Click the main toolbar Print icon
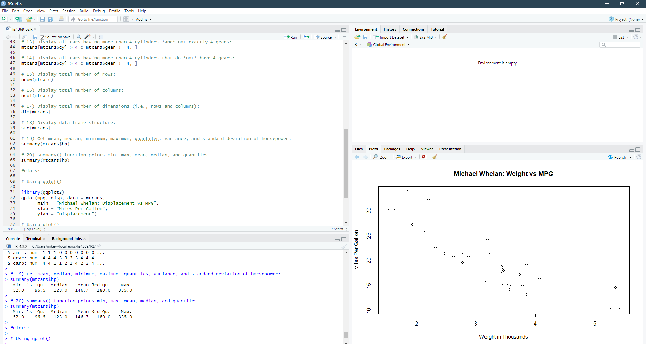 [61, 19]
